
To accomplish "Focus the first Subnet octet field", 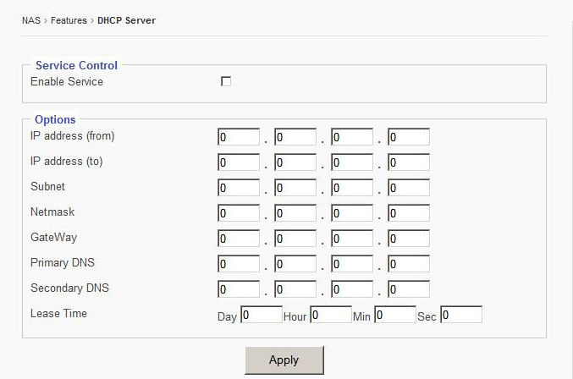I will pos(239,188).
